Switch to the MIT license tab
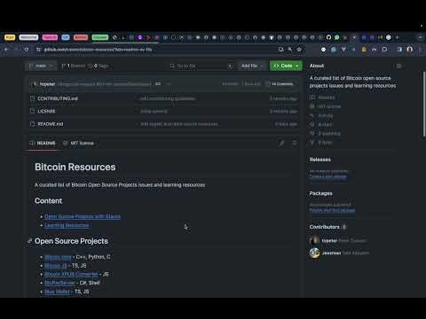The height and width of the screenshot is (319, 426). click(79, 144)
